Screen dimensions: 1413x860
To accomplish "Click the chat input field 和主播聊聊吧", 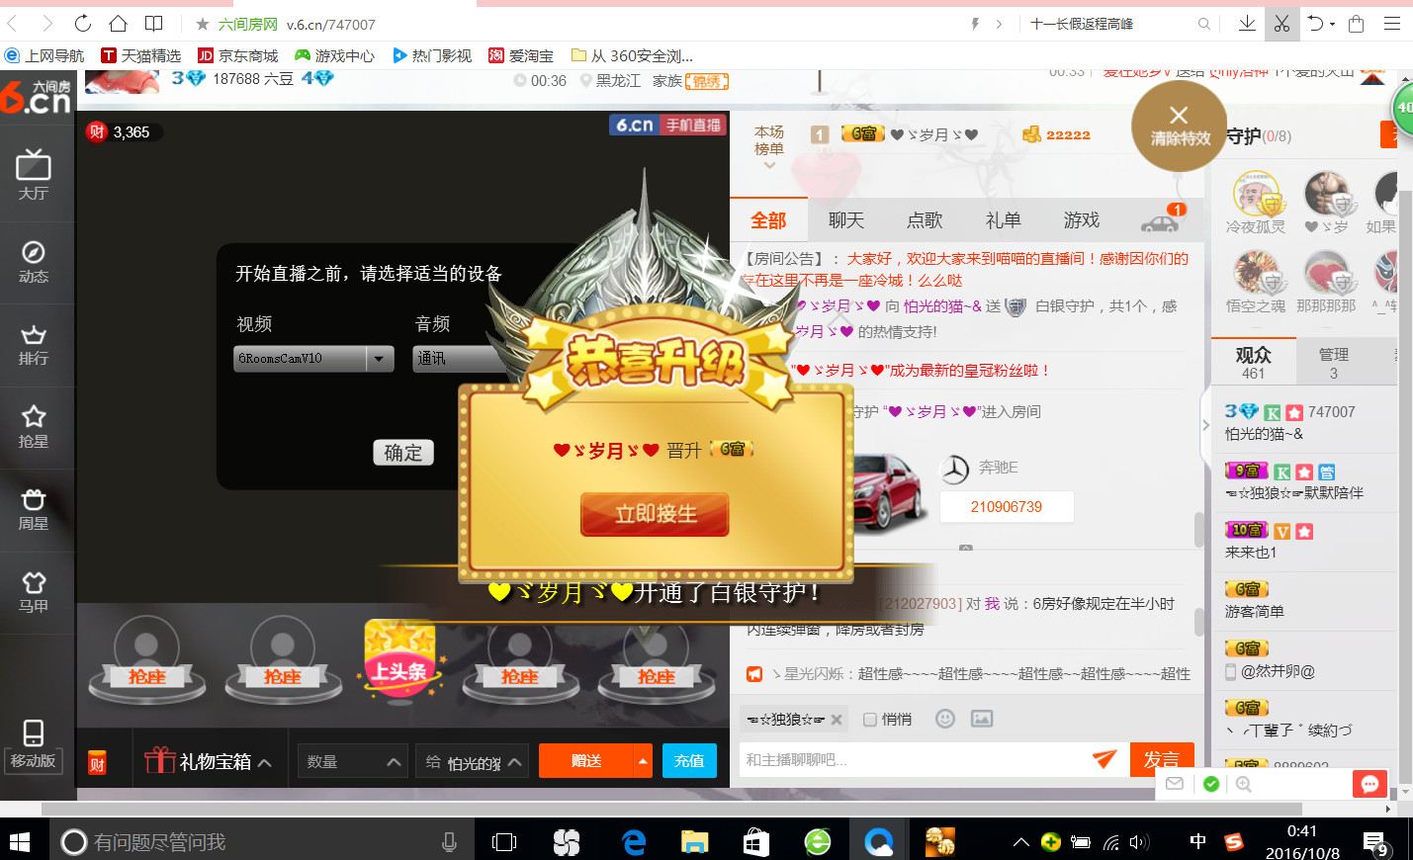I will click(910, 759).
